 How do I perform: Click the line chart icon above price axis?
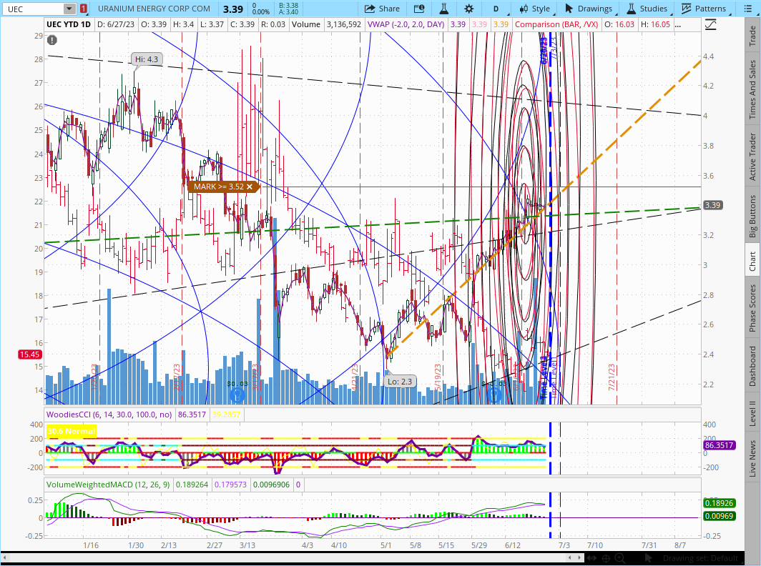pos(710,25)
